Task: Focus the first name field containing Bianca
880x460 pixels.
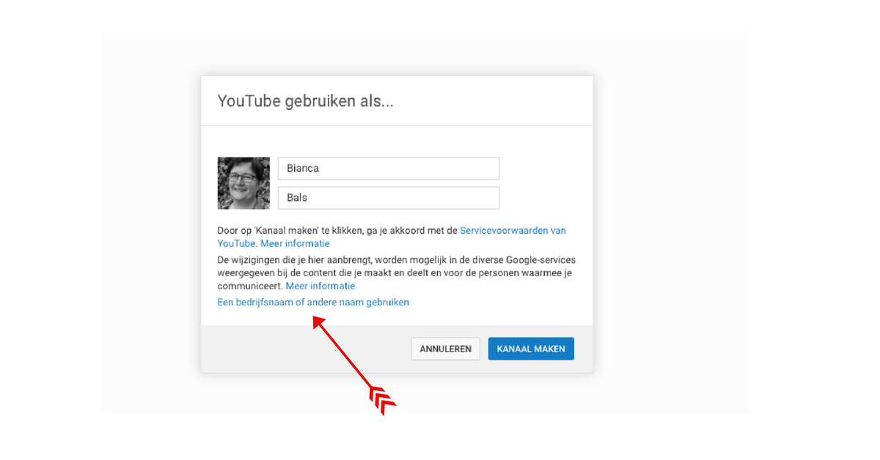Action: 389,168
